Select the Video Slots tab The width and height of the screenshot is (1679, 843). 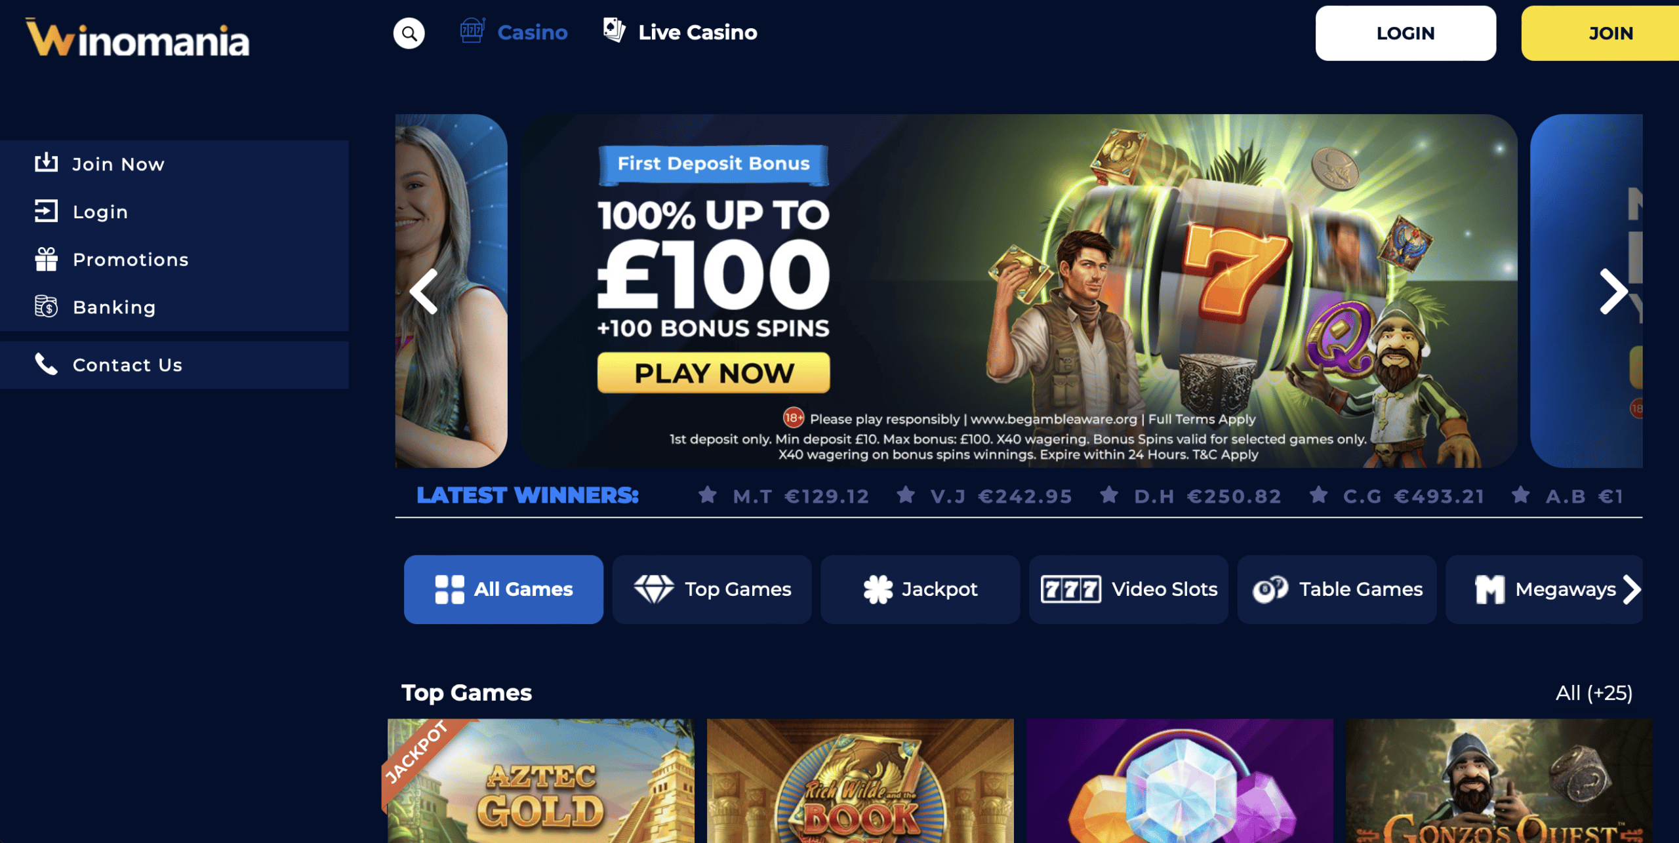pyautogui.click(x=1129, y=589)
